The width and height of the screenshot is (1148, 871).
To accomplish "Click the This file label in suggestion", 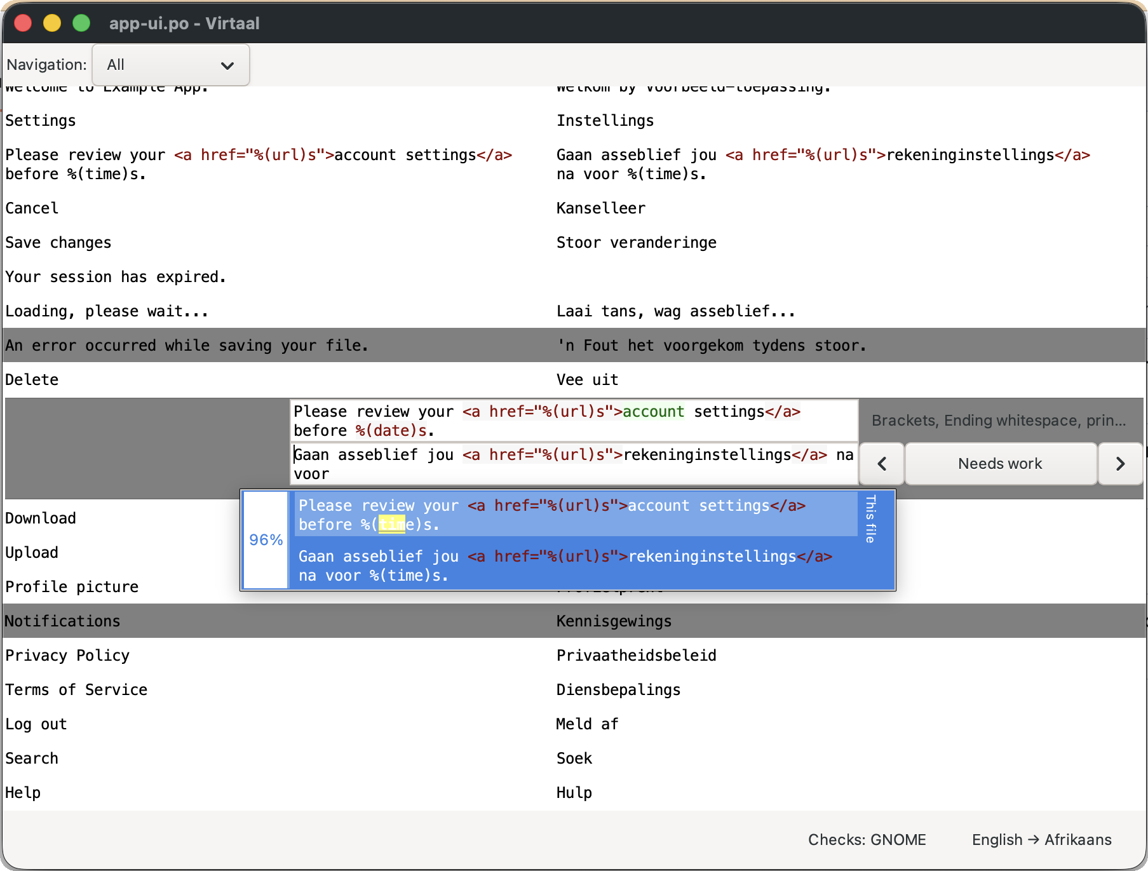I will click(x=871, y=518).
